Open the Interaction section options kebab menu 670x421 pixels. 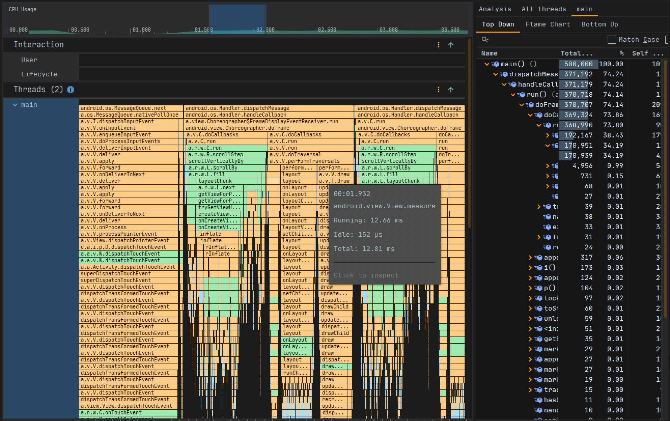click(x=439, y=45)
